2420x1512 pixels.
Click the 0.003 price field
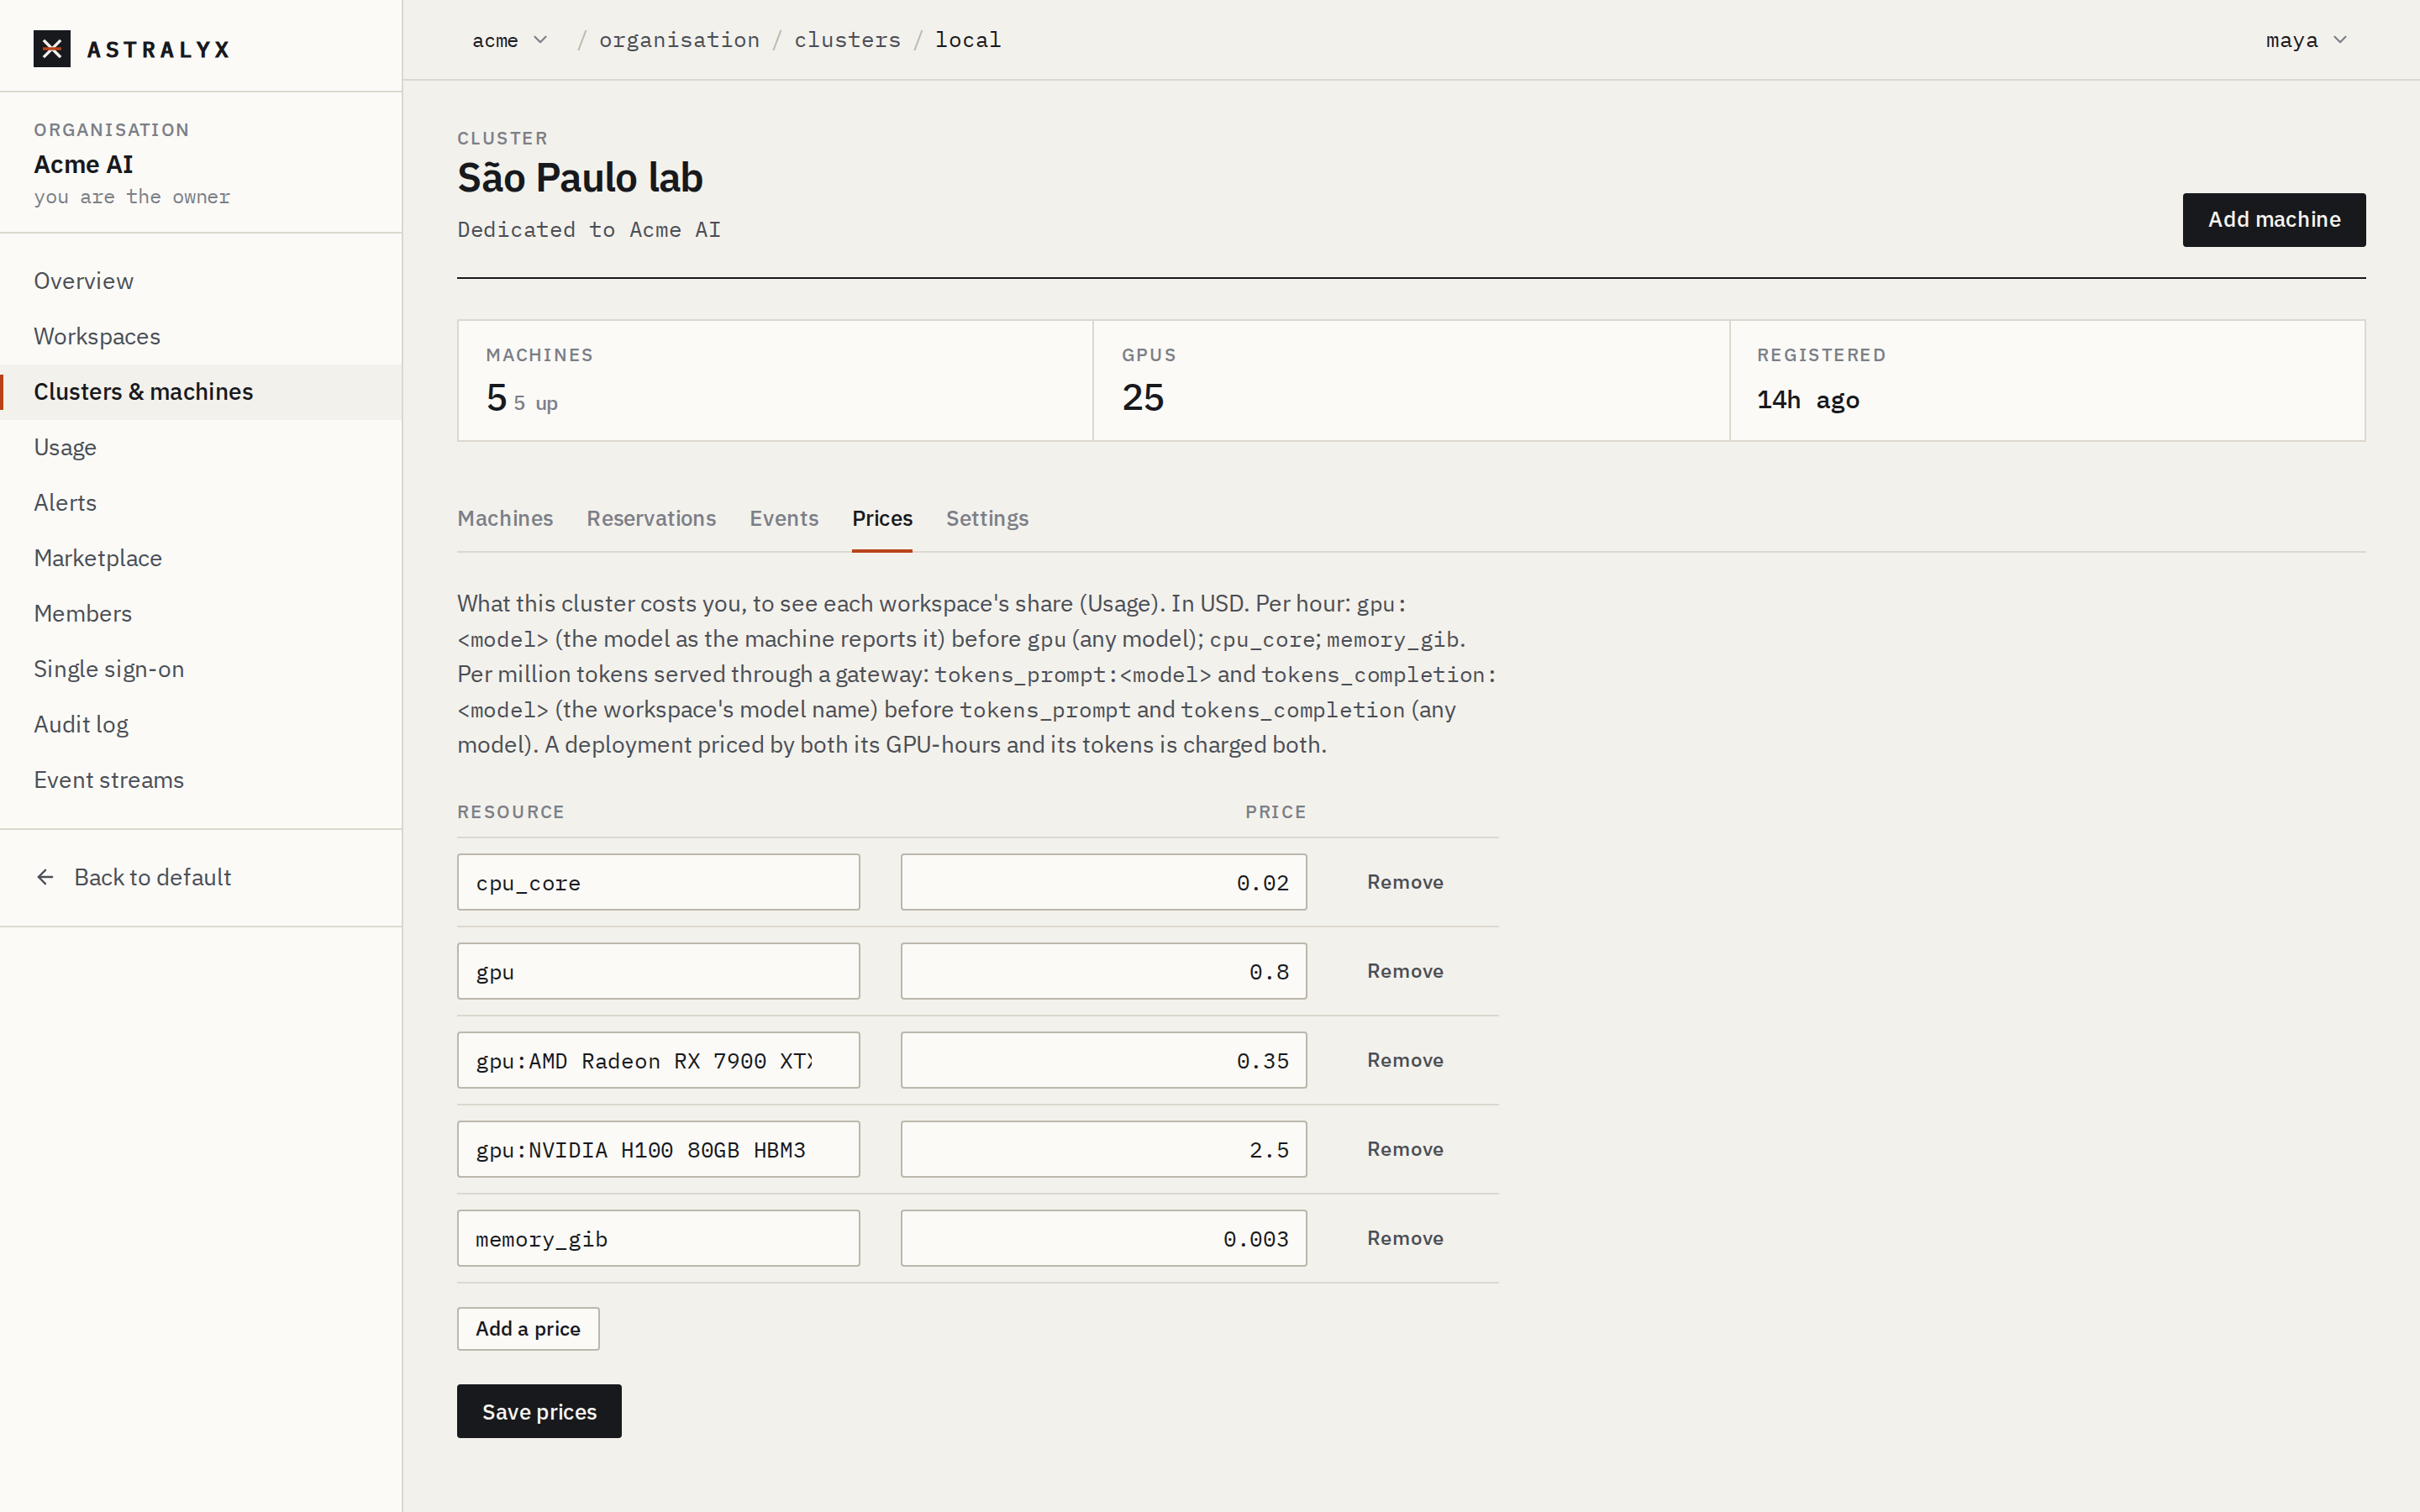point(1103,1238)
